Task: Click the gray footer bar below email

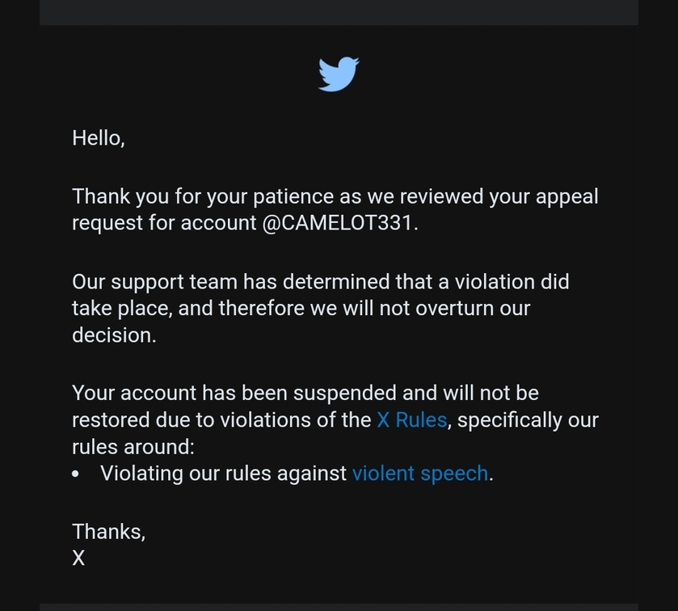Action: (339, 608)
